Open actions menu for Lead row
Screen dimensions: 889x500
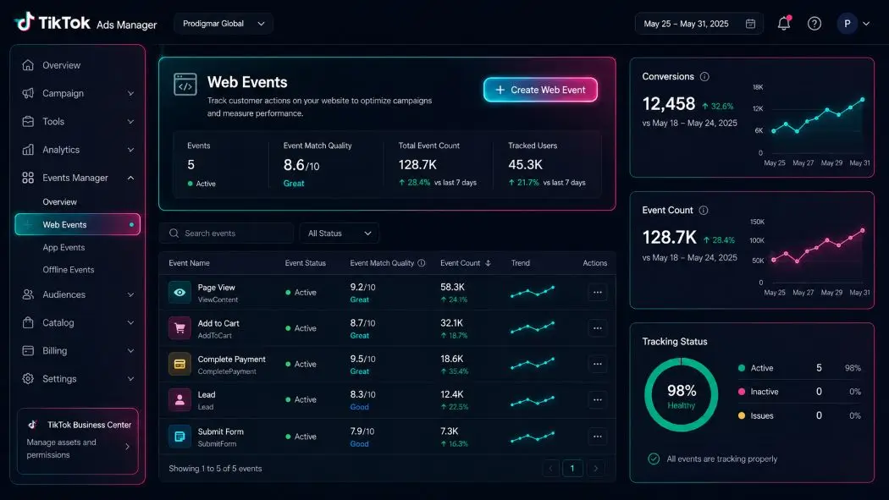[598, 400]
